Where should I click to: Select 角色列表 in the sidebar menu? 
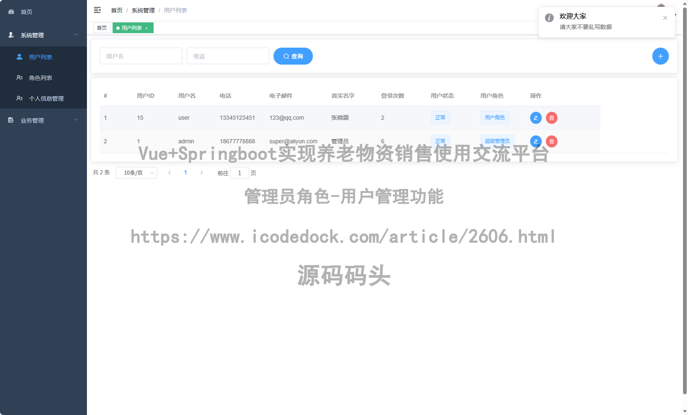[41, 77]
